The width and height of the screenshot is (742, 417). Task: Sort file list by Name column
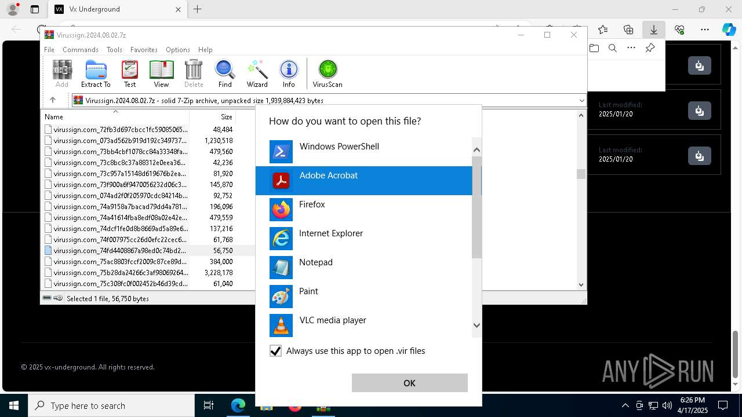click(x=115, y=116)
